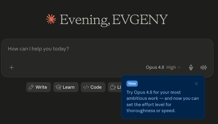Screen dimensions: 218x124
Task: Dismiss the New Opus 4.8 tooltip
Action: click(x=196, y=84)
